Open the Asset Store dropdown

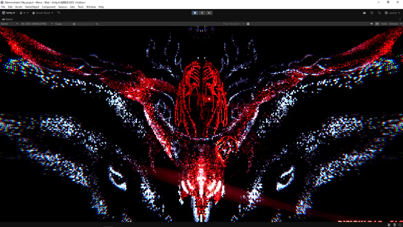43,13
